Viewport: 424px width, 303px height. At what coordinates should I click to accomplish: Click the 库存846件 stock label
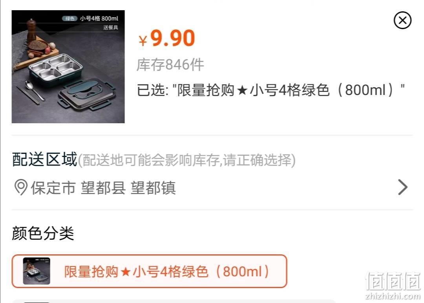170,65
